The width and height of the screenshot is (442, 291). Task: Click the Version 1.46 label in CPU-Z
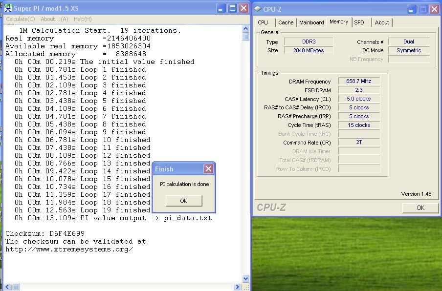[x=416, y=194]
